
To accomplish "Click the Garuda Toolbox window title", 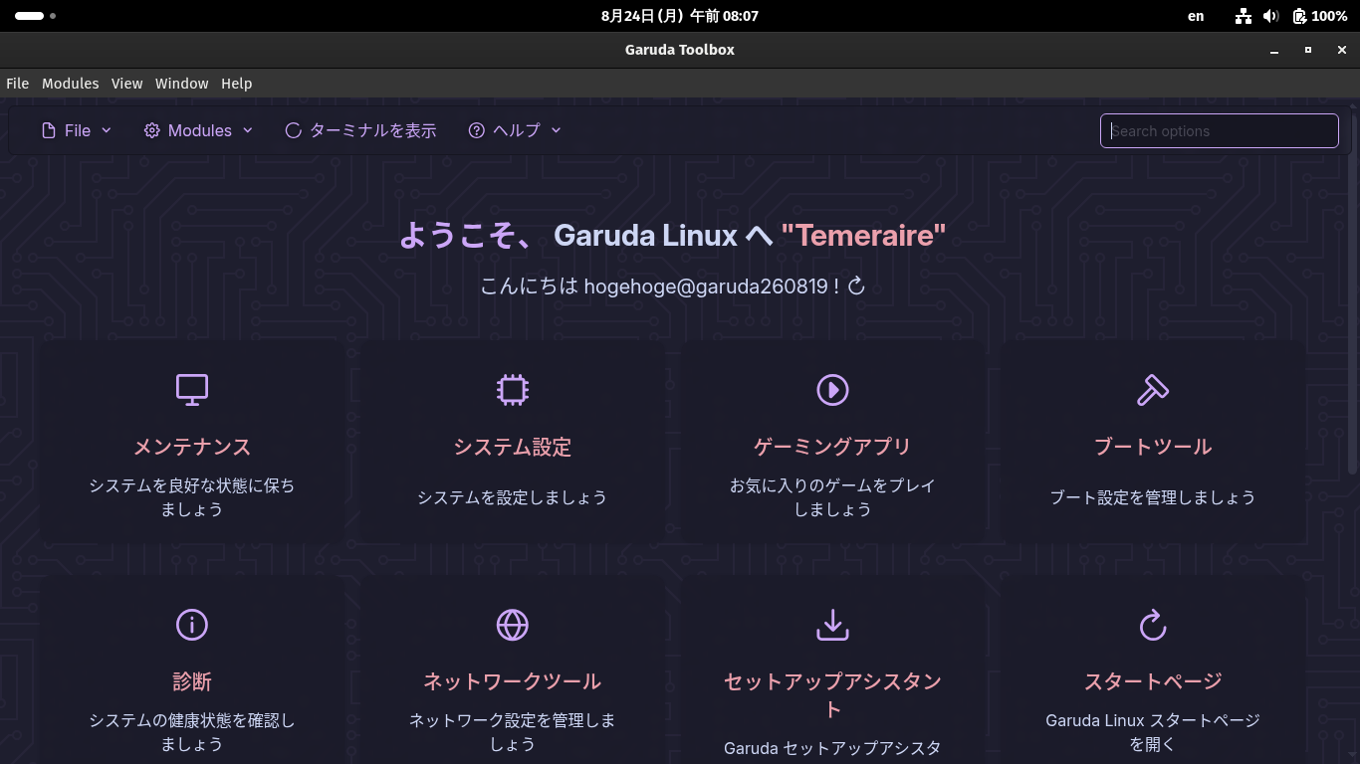I will point(680,50).
